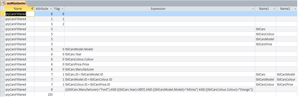
Task: Click the Attribute cell with value 255
Action: (44, 94)
